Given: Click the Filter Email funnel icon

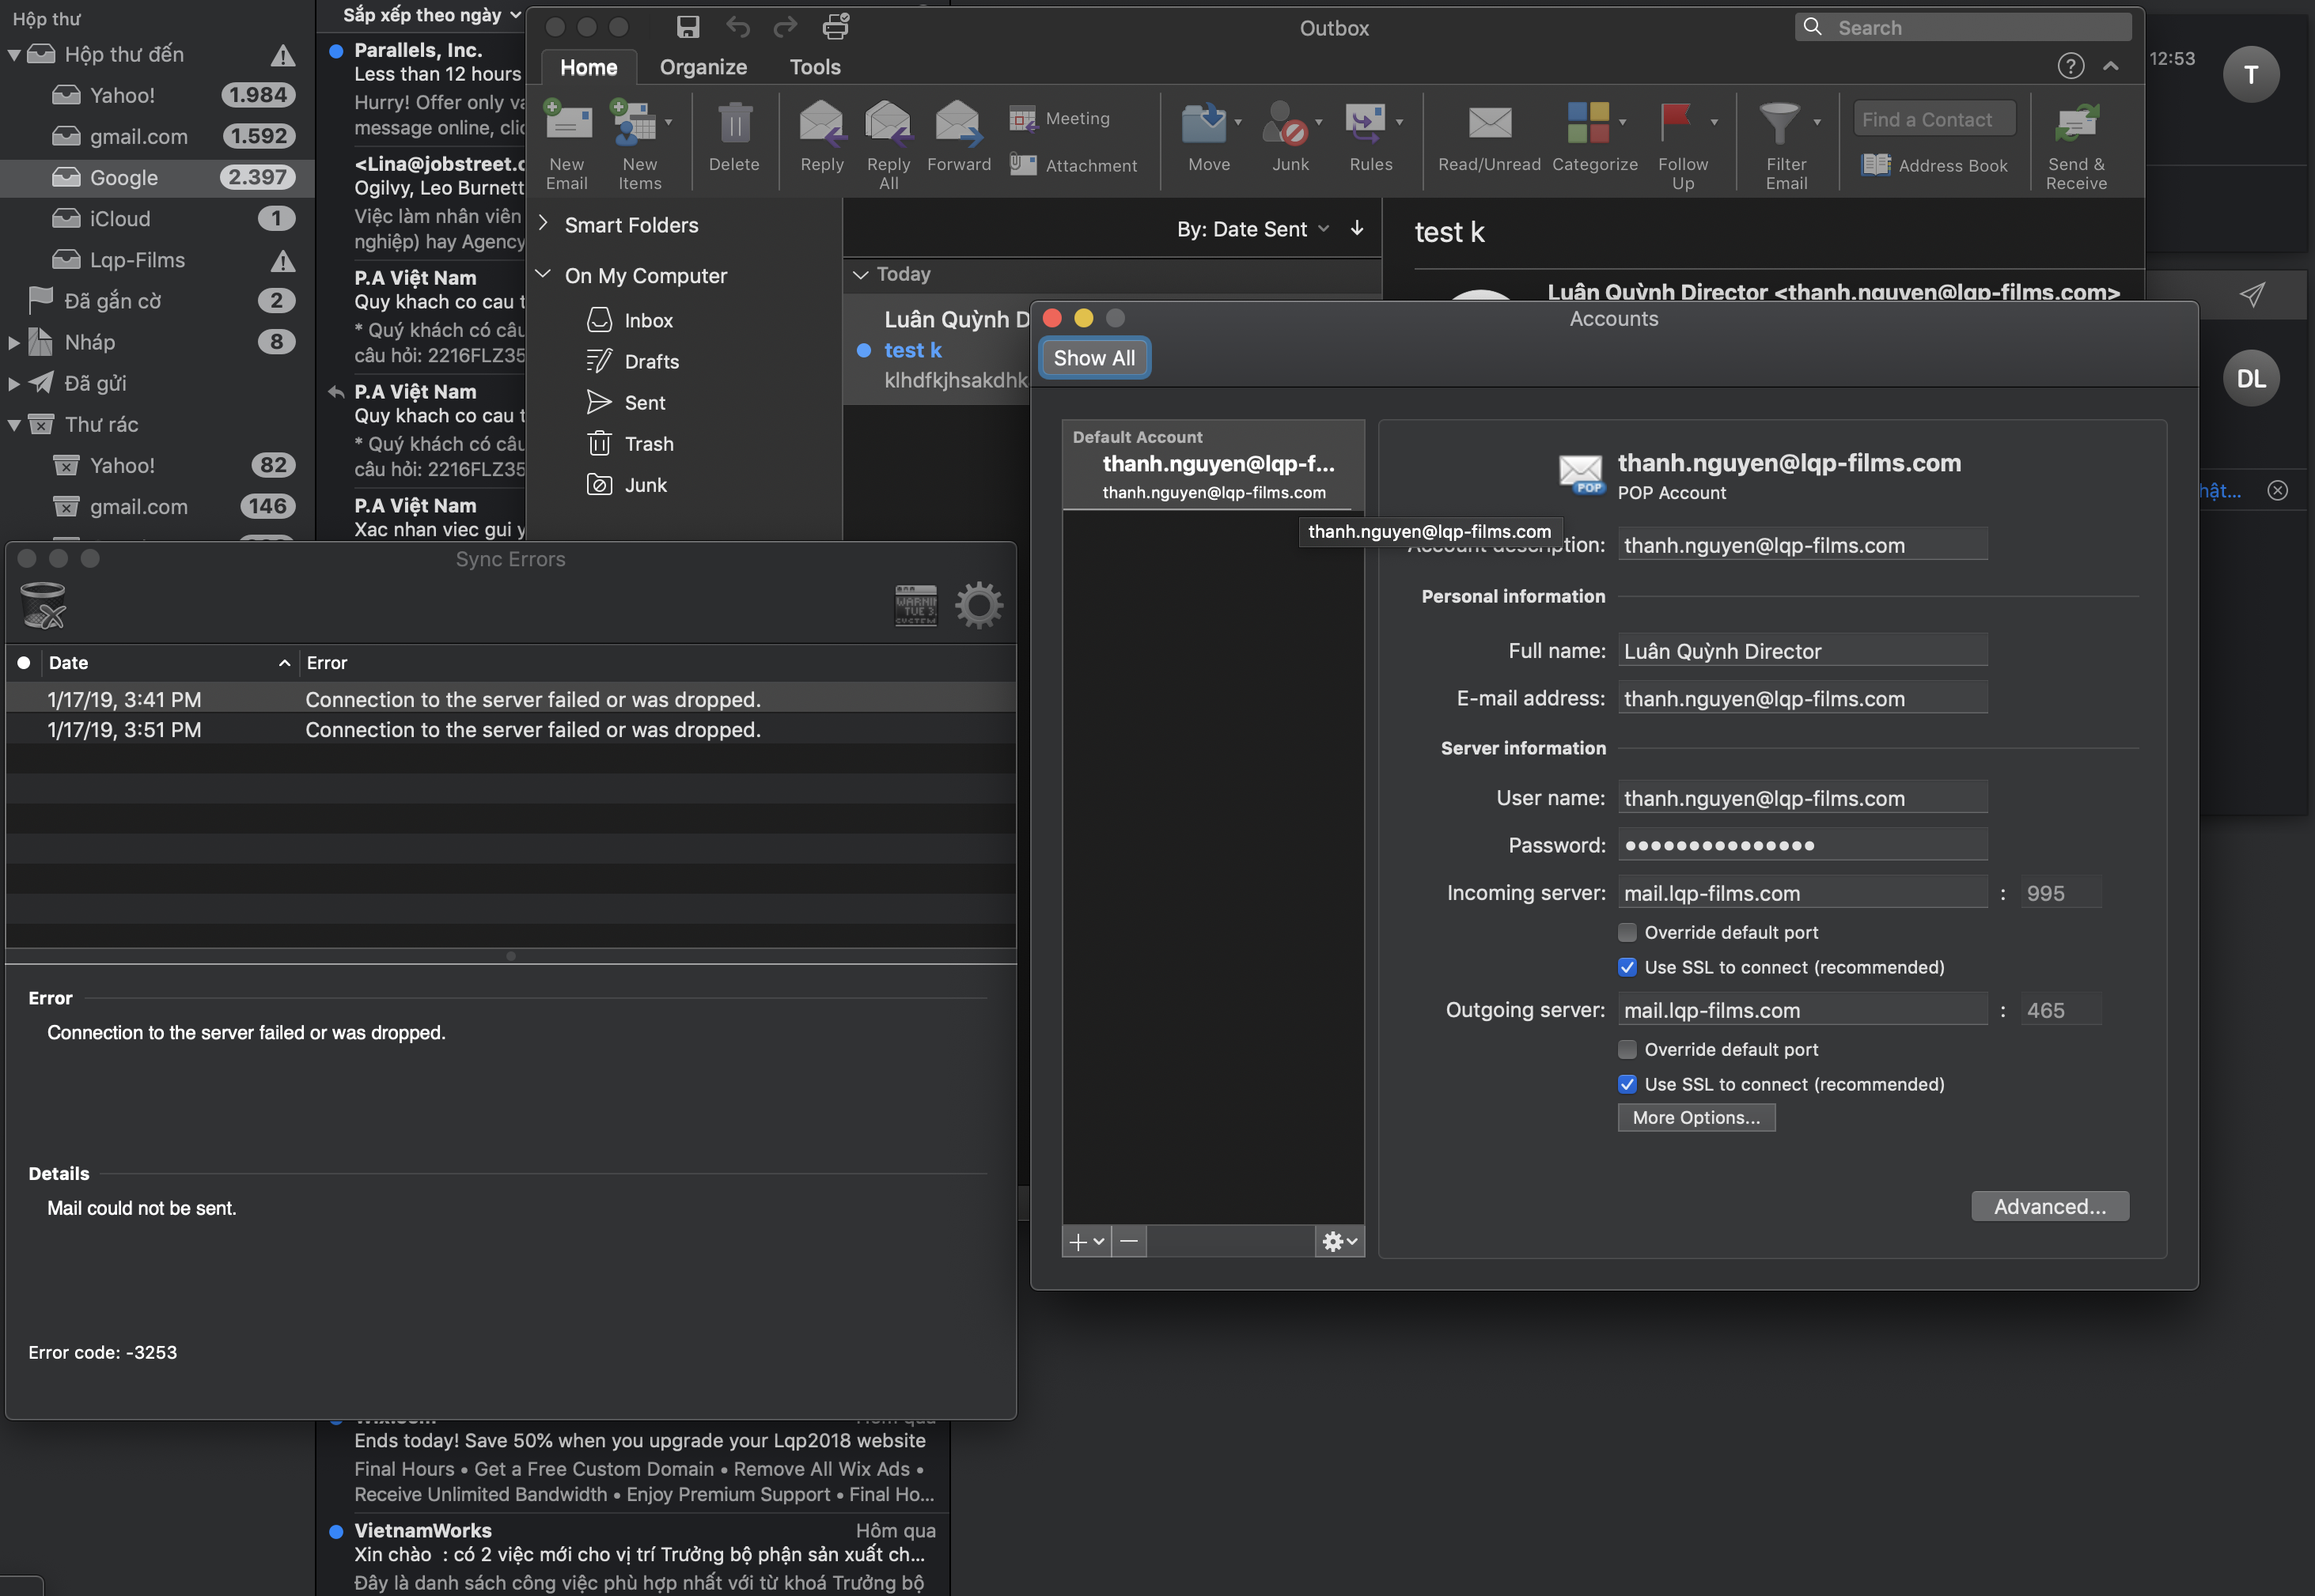Looking at the screenshot, I should pyautogui.click(x=1779, y=124).
